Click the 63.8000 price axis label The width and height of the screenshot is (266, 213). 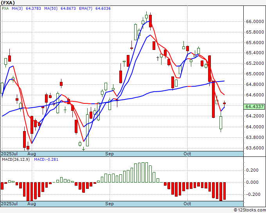(255, 137)
